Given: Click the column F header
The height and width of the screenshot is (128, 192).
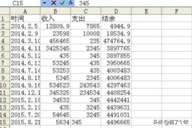Looking at the screenshot, I should pos(177,11).
